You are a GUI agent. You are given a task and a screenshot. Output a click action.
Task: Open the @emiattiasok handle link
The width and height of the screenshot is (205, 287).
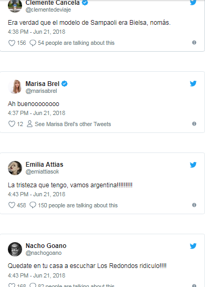(x=42, y=171)
